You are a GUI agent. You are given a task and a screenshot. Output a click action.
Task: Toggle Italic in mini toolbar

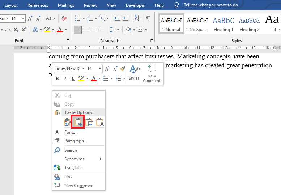click(65, 78)
